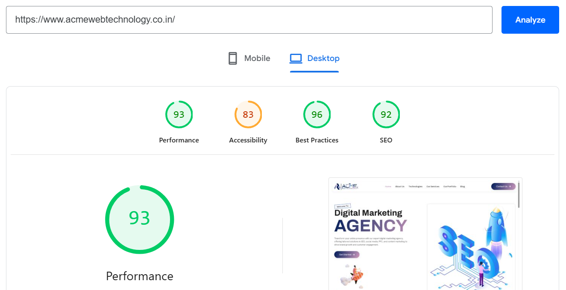Click the Contact Us button in the preview
566x290 pixels.
point(503,186)
